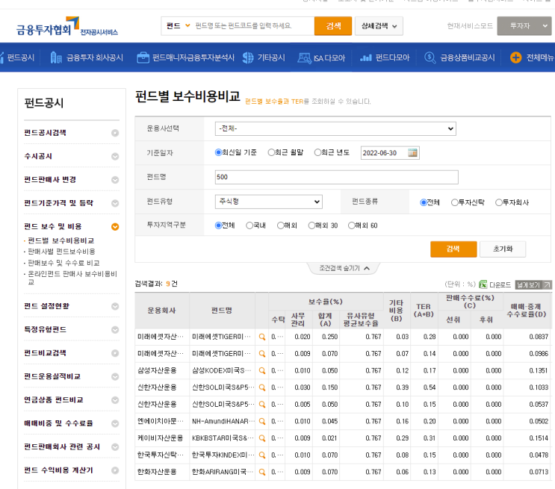This screenshot has height=489, width=555.
Task: Select the 최근 월말 radio option
Action: point(272,152)
